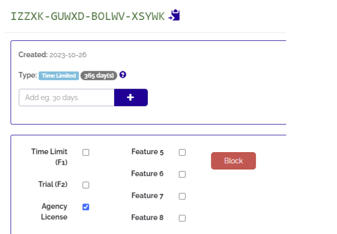Viewport: 337px width, 234px height.
Task: Copy the license key to clipboard
Action: 175,16
